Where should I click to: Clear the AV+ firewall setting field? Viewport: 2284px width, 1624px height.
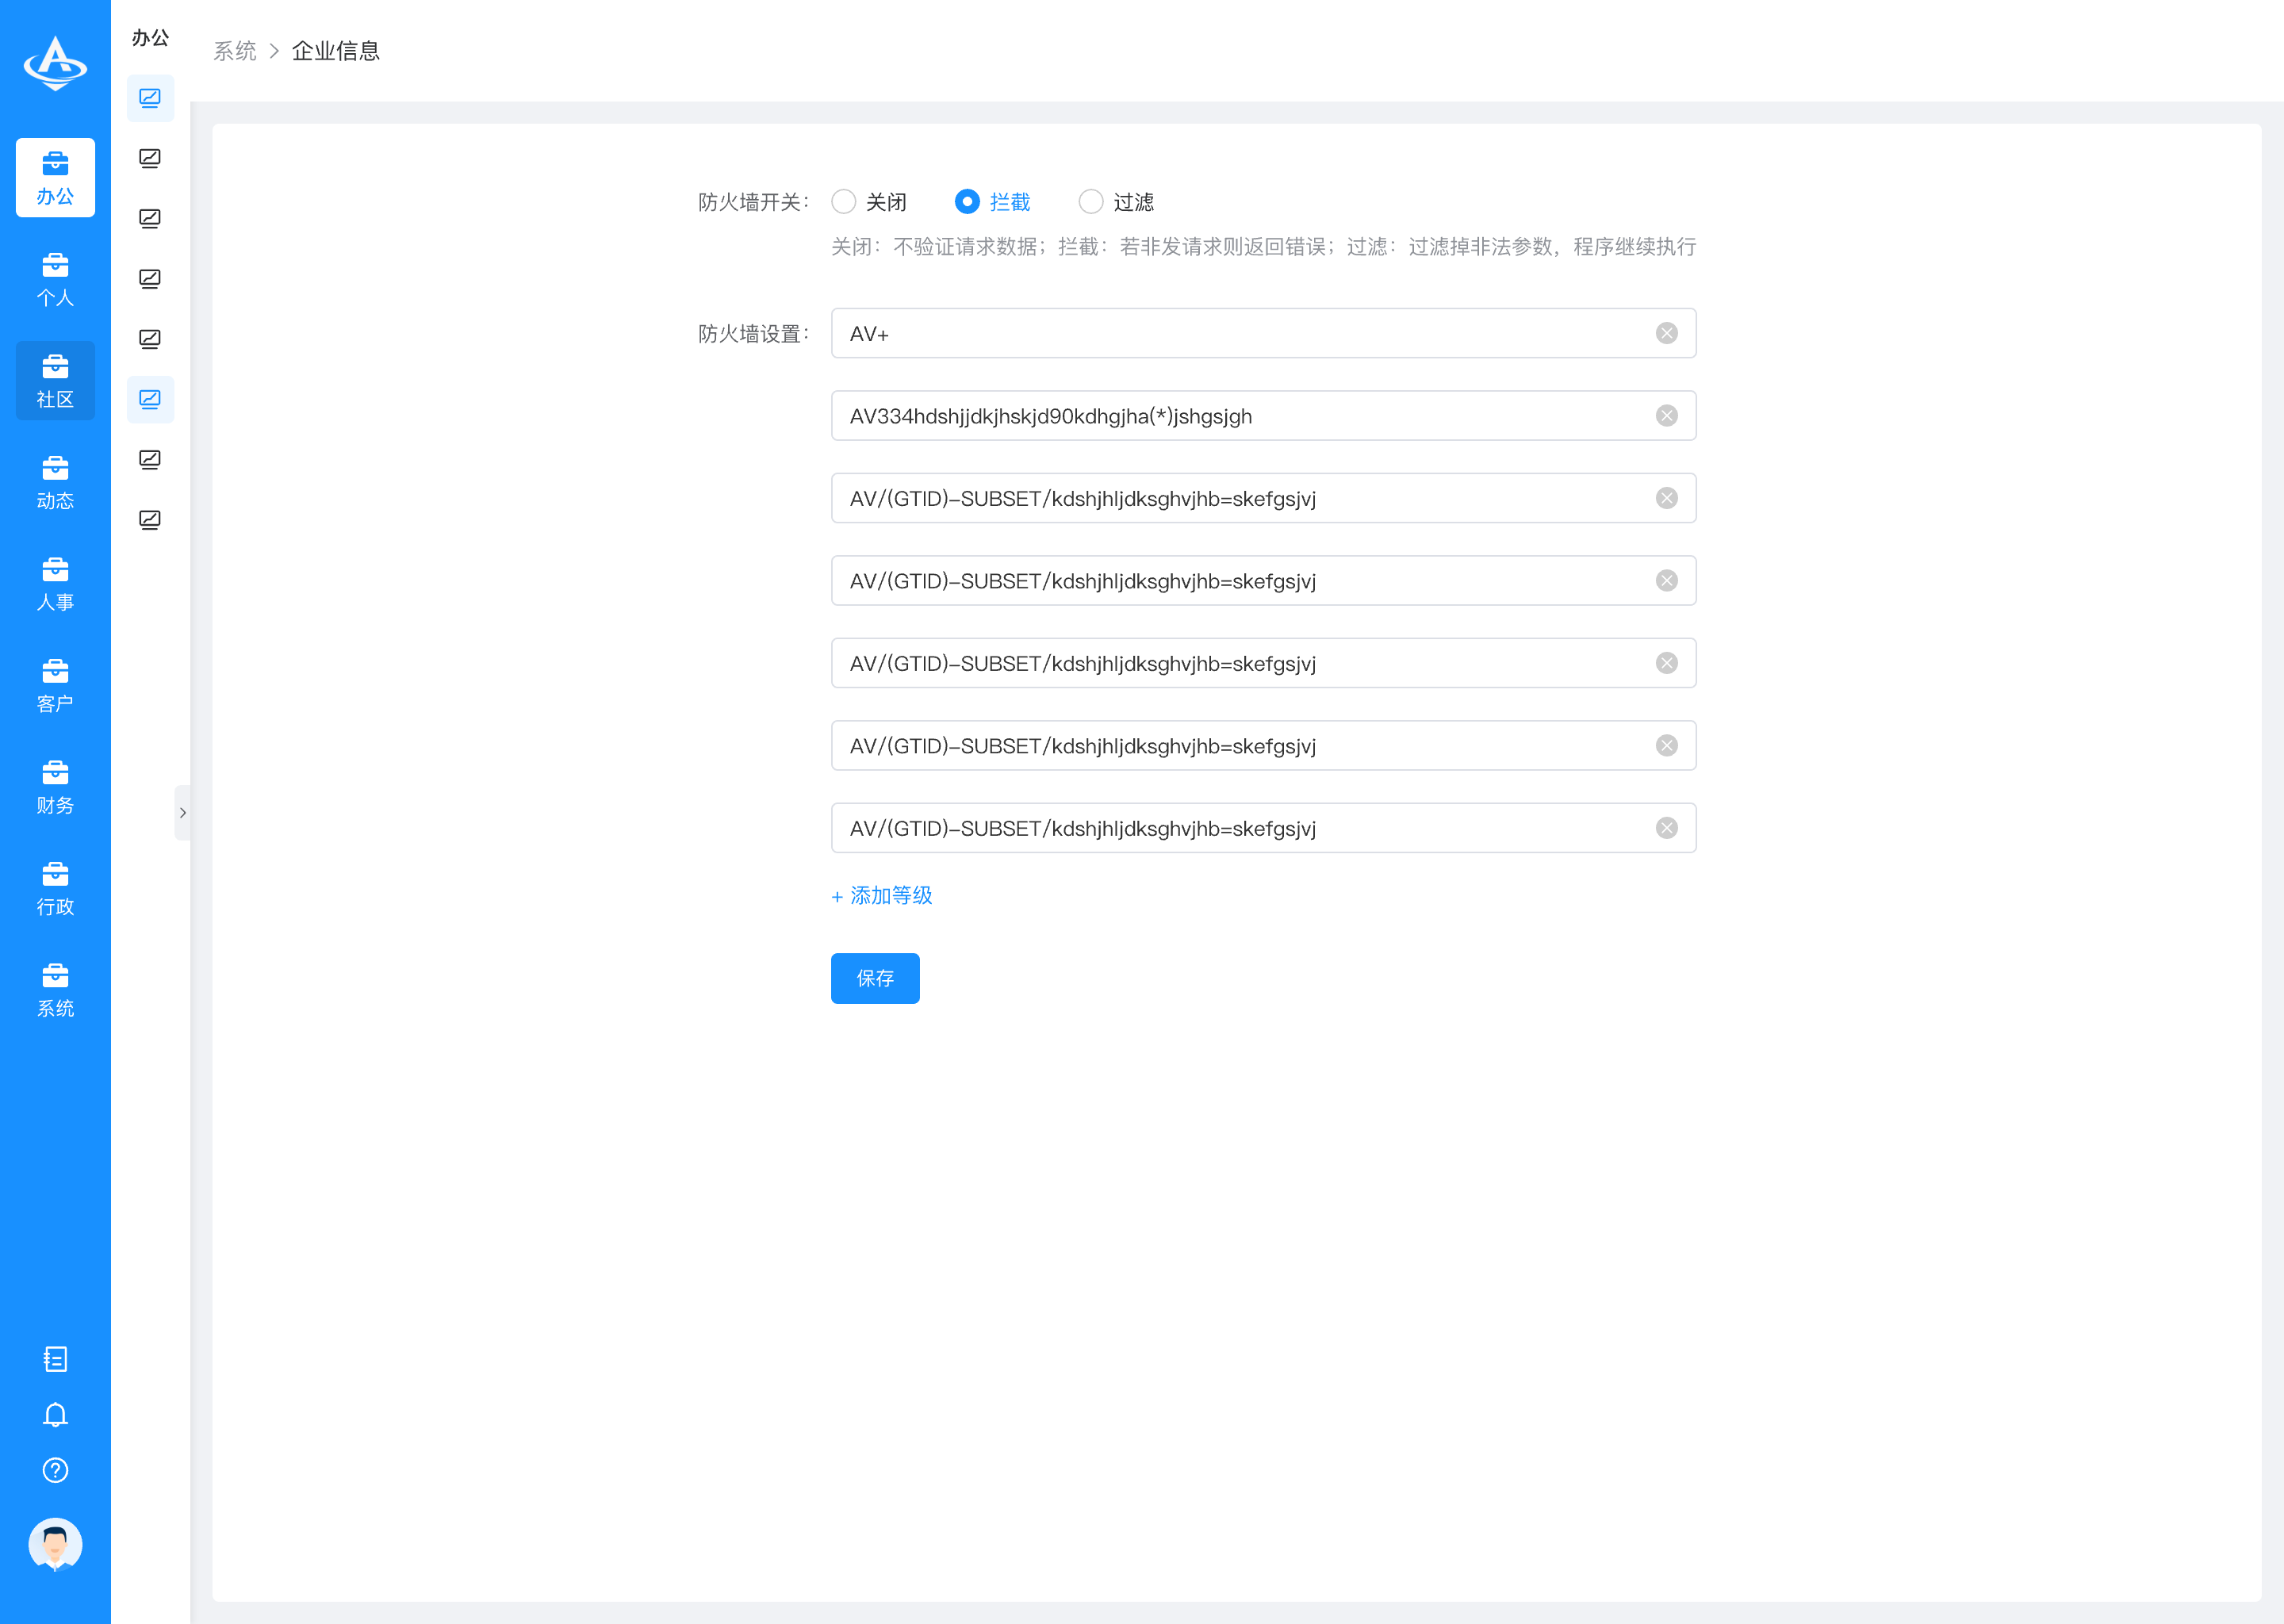click(x=1666, y=333)
